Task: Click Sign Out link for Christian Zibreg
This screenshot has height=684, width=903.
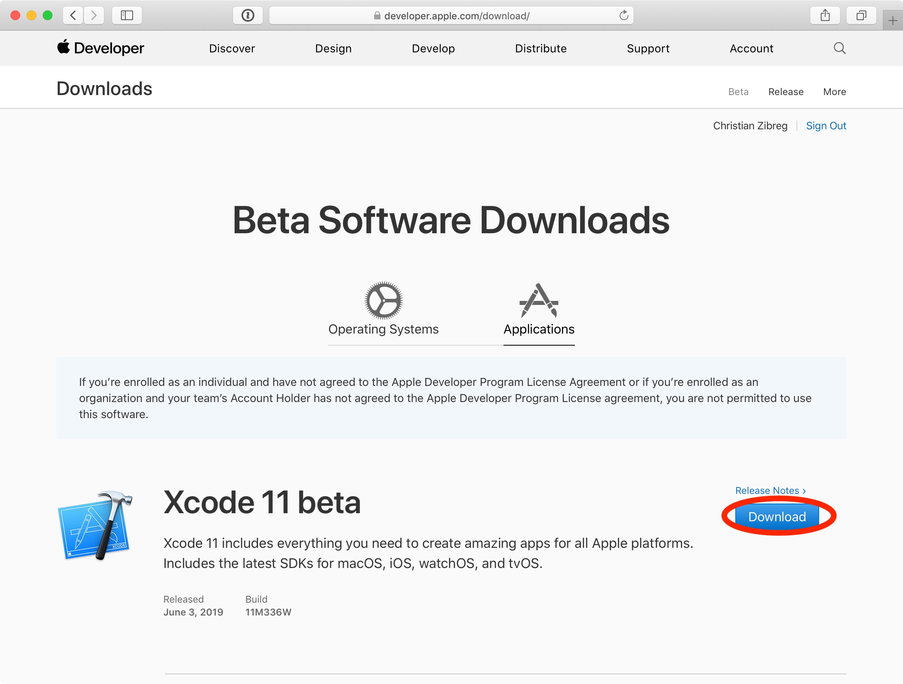Action: tap(825, 126)
